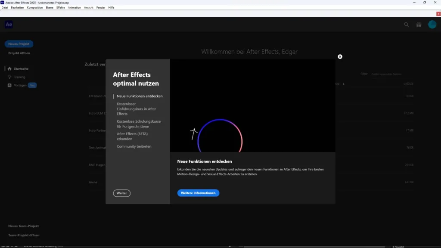This screenshot has height=248, width=441.
Task: Select Startseite in the sidebar
Action: click(21, 68)
